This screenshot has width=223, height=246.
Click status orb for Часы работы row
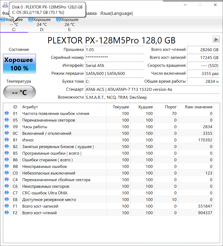tap(7, 126)
